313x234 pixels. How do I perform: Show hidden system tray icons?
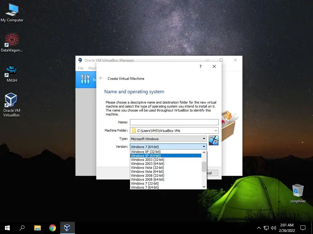pyautogui.click(x=259, y=228)
